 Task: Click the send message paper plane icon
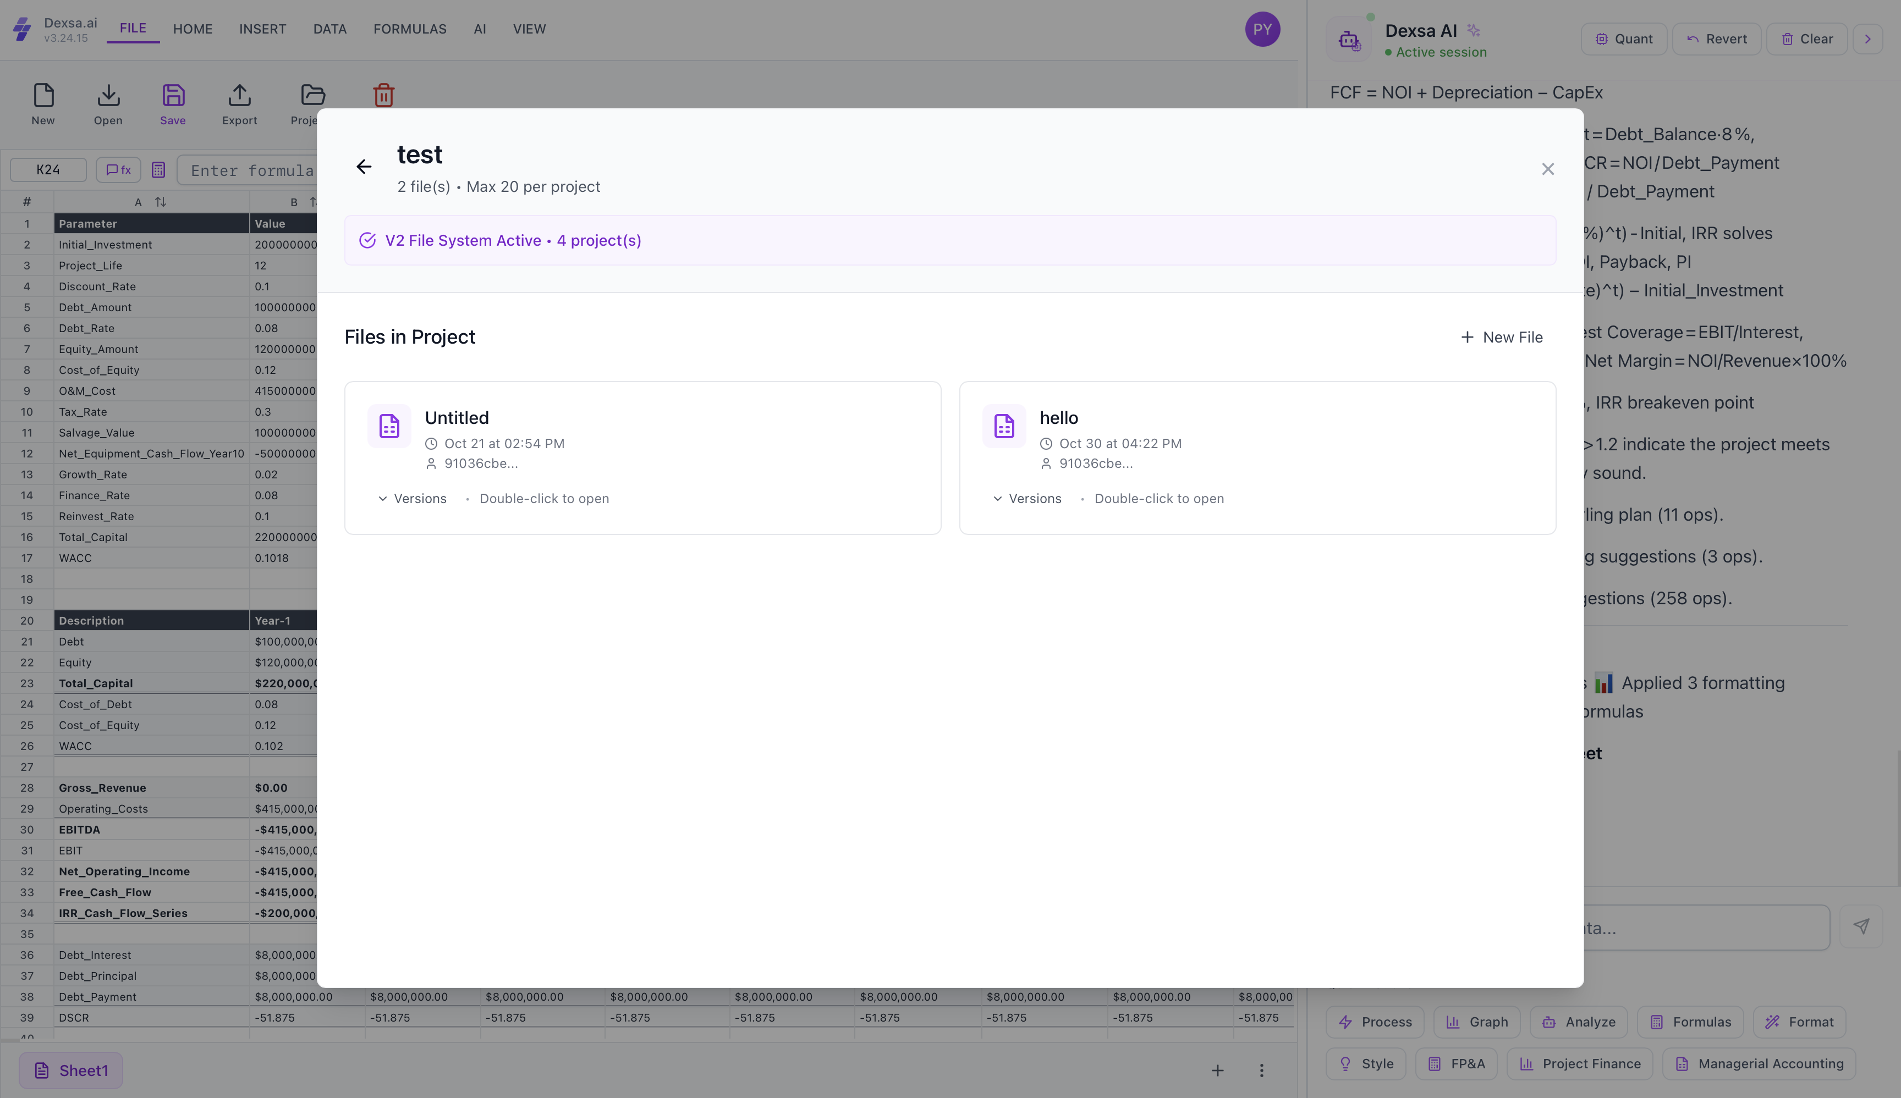(x=1861, y=926)
